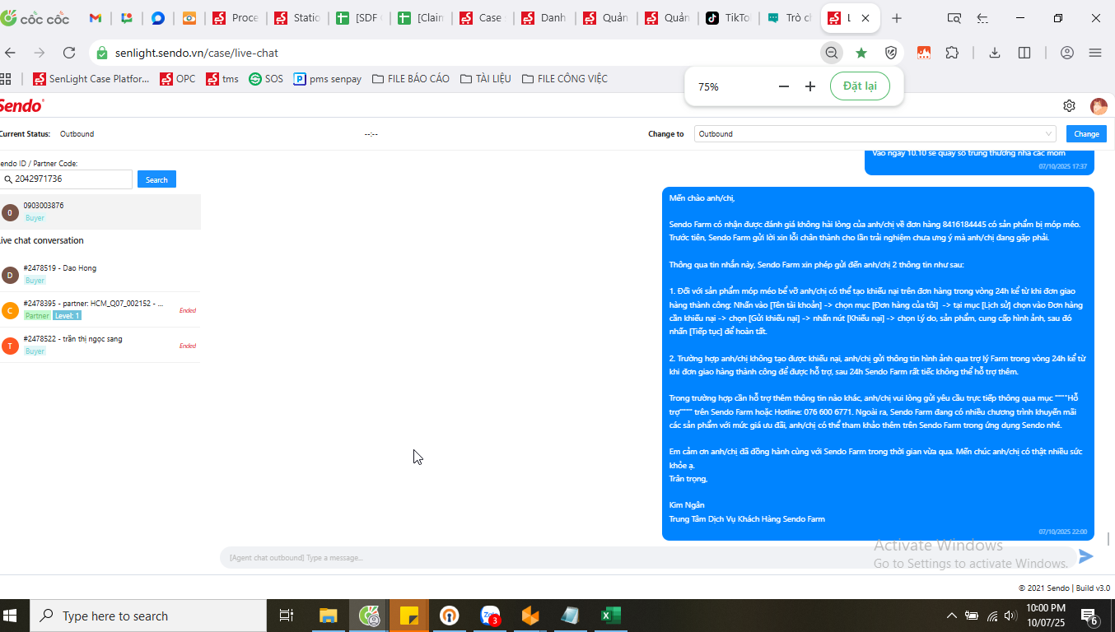This screenshot has width=1115, height=632.
Task: Switch to the [SDF browser tab
Action: pos(359,18)
